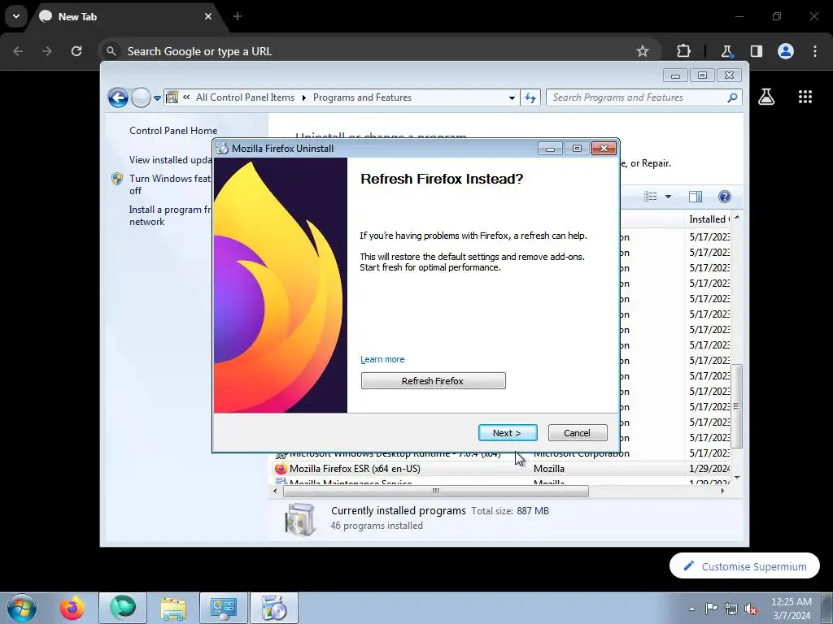
Task: Sort by the Installed On column header
Action: point(709,219)
